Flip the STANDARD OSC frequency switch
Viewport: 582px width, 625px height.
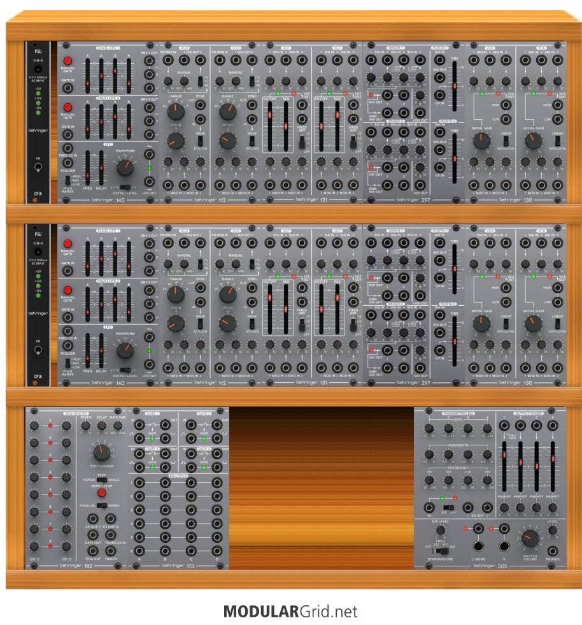440,551
